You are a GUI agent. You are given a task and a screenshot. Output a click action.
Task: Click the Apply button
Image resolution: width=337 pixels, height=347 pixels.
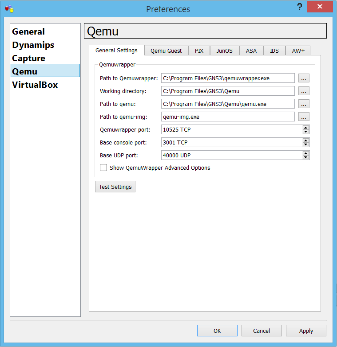point(306,331)
